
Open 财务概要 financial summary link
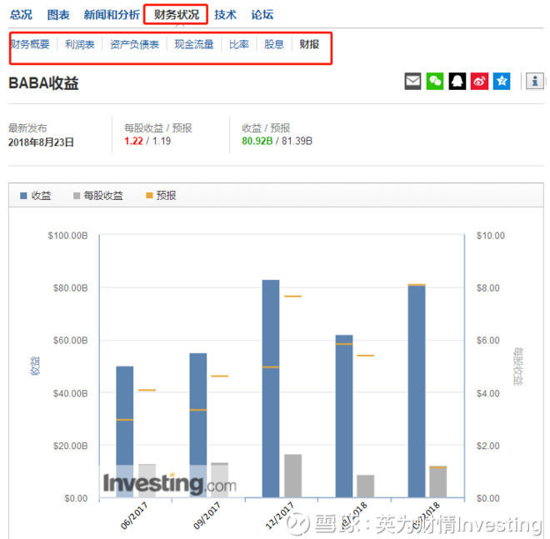coord(30,44)
